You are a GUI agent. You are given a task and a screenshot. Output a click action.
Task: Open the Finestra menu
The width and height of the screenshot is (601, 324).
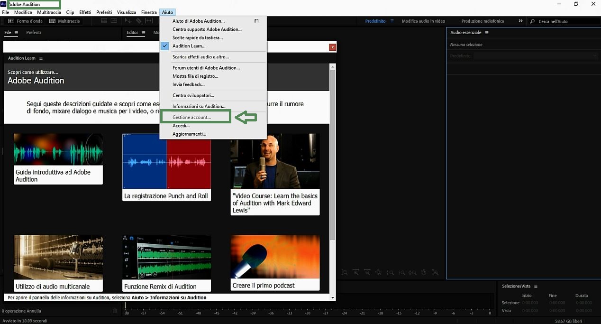(x=149, y=12)
